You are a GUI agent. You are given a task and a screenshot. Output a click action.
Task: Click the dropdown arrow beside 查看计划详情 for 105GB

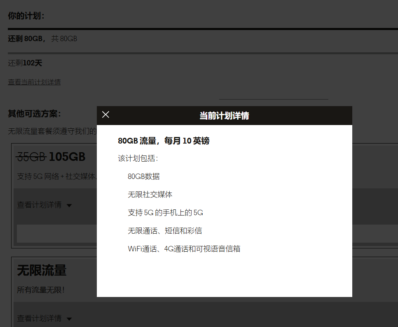69,205
